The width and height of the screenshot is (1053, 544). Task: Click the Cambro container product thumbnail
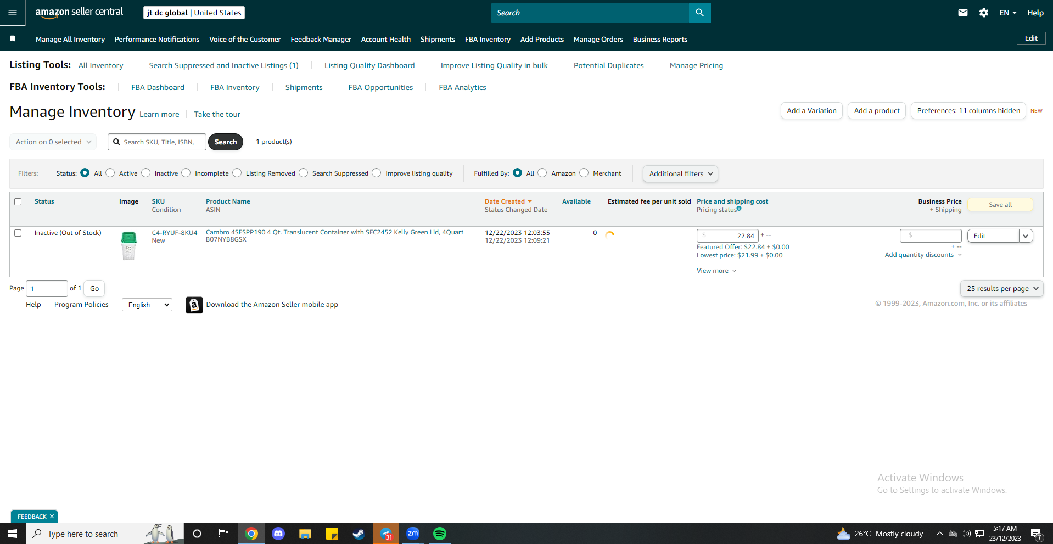pos(128,245)
